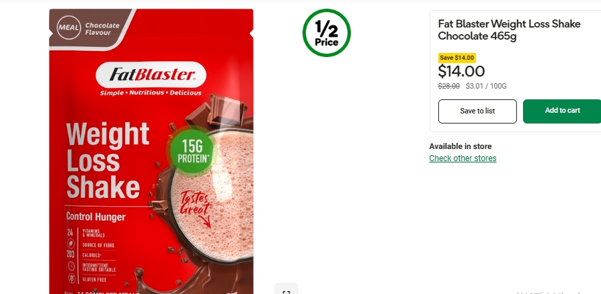Screen dimensions: 601x294
Task: Click the $14.00 current price
Action: [x=461, y=71]
